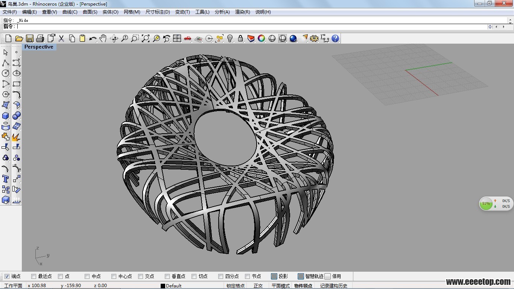Click the padlock Lock objects icon

point(240,38)
